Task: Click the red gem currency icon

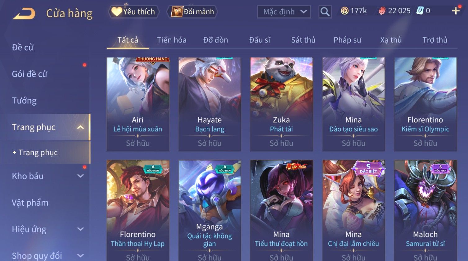Action: click(x=382, y=11)
